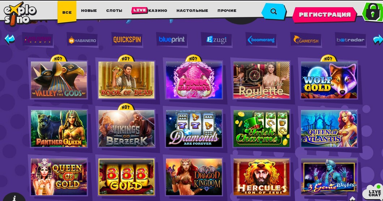Show previous providers with left arrow
383x201 pixels.
(x=10, y=39)
